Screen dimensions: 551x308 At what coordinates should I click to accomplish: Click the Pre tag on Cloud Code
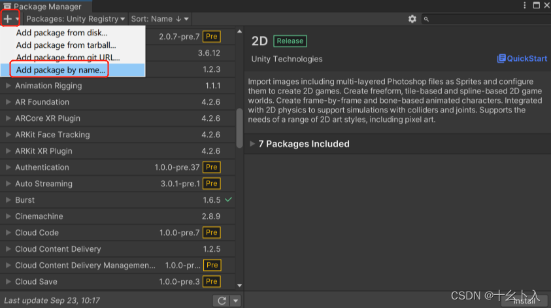(212, 232)
